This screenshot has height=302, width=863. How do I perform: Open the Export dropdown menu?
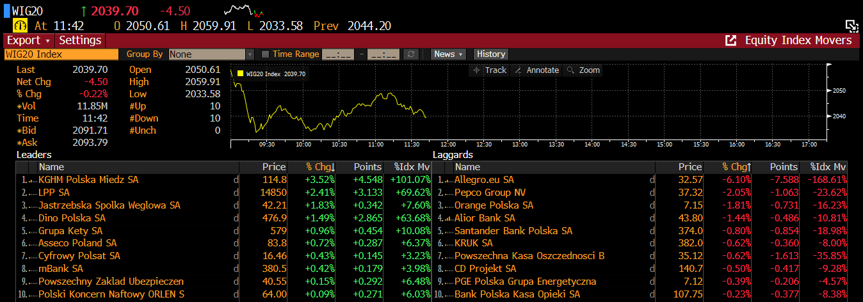(x=28, y=40)
